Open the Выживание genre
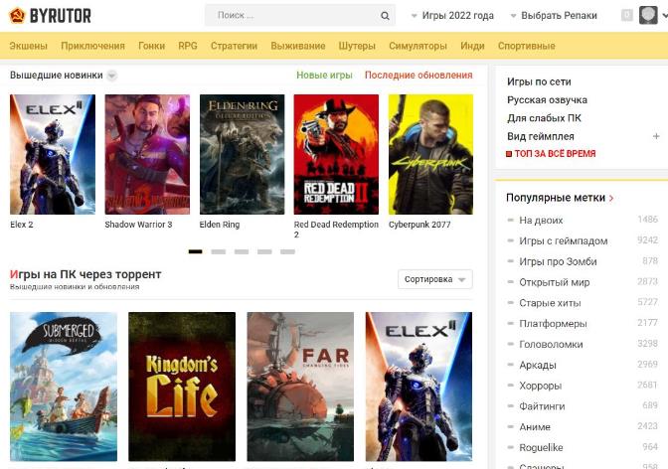This screenshot has width=668, height=469. (298, 46)
